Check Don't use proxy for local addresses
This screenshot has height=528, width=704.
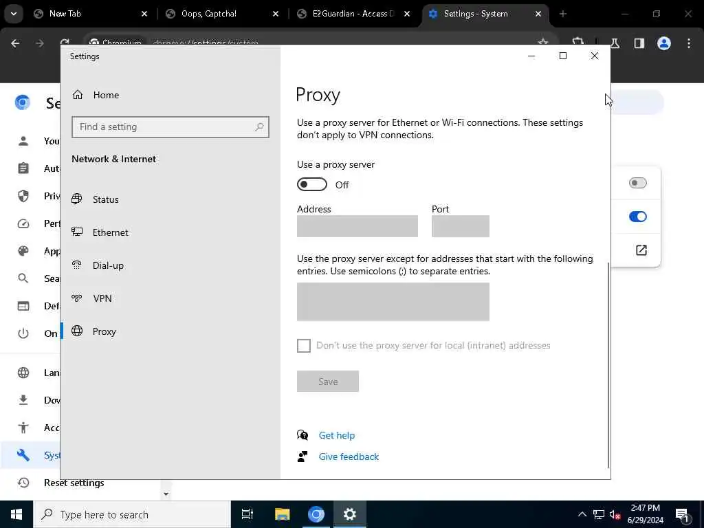pos(304,345)
